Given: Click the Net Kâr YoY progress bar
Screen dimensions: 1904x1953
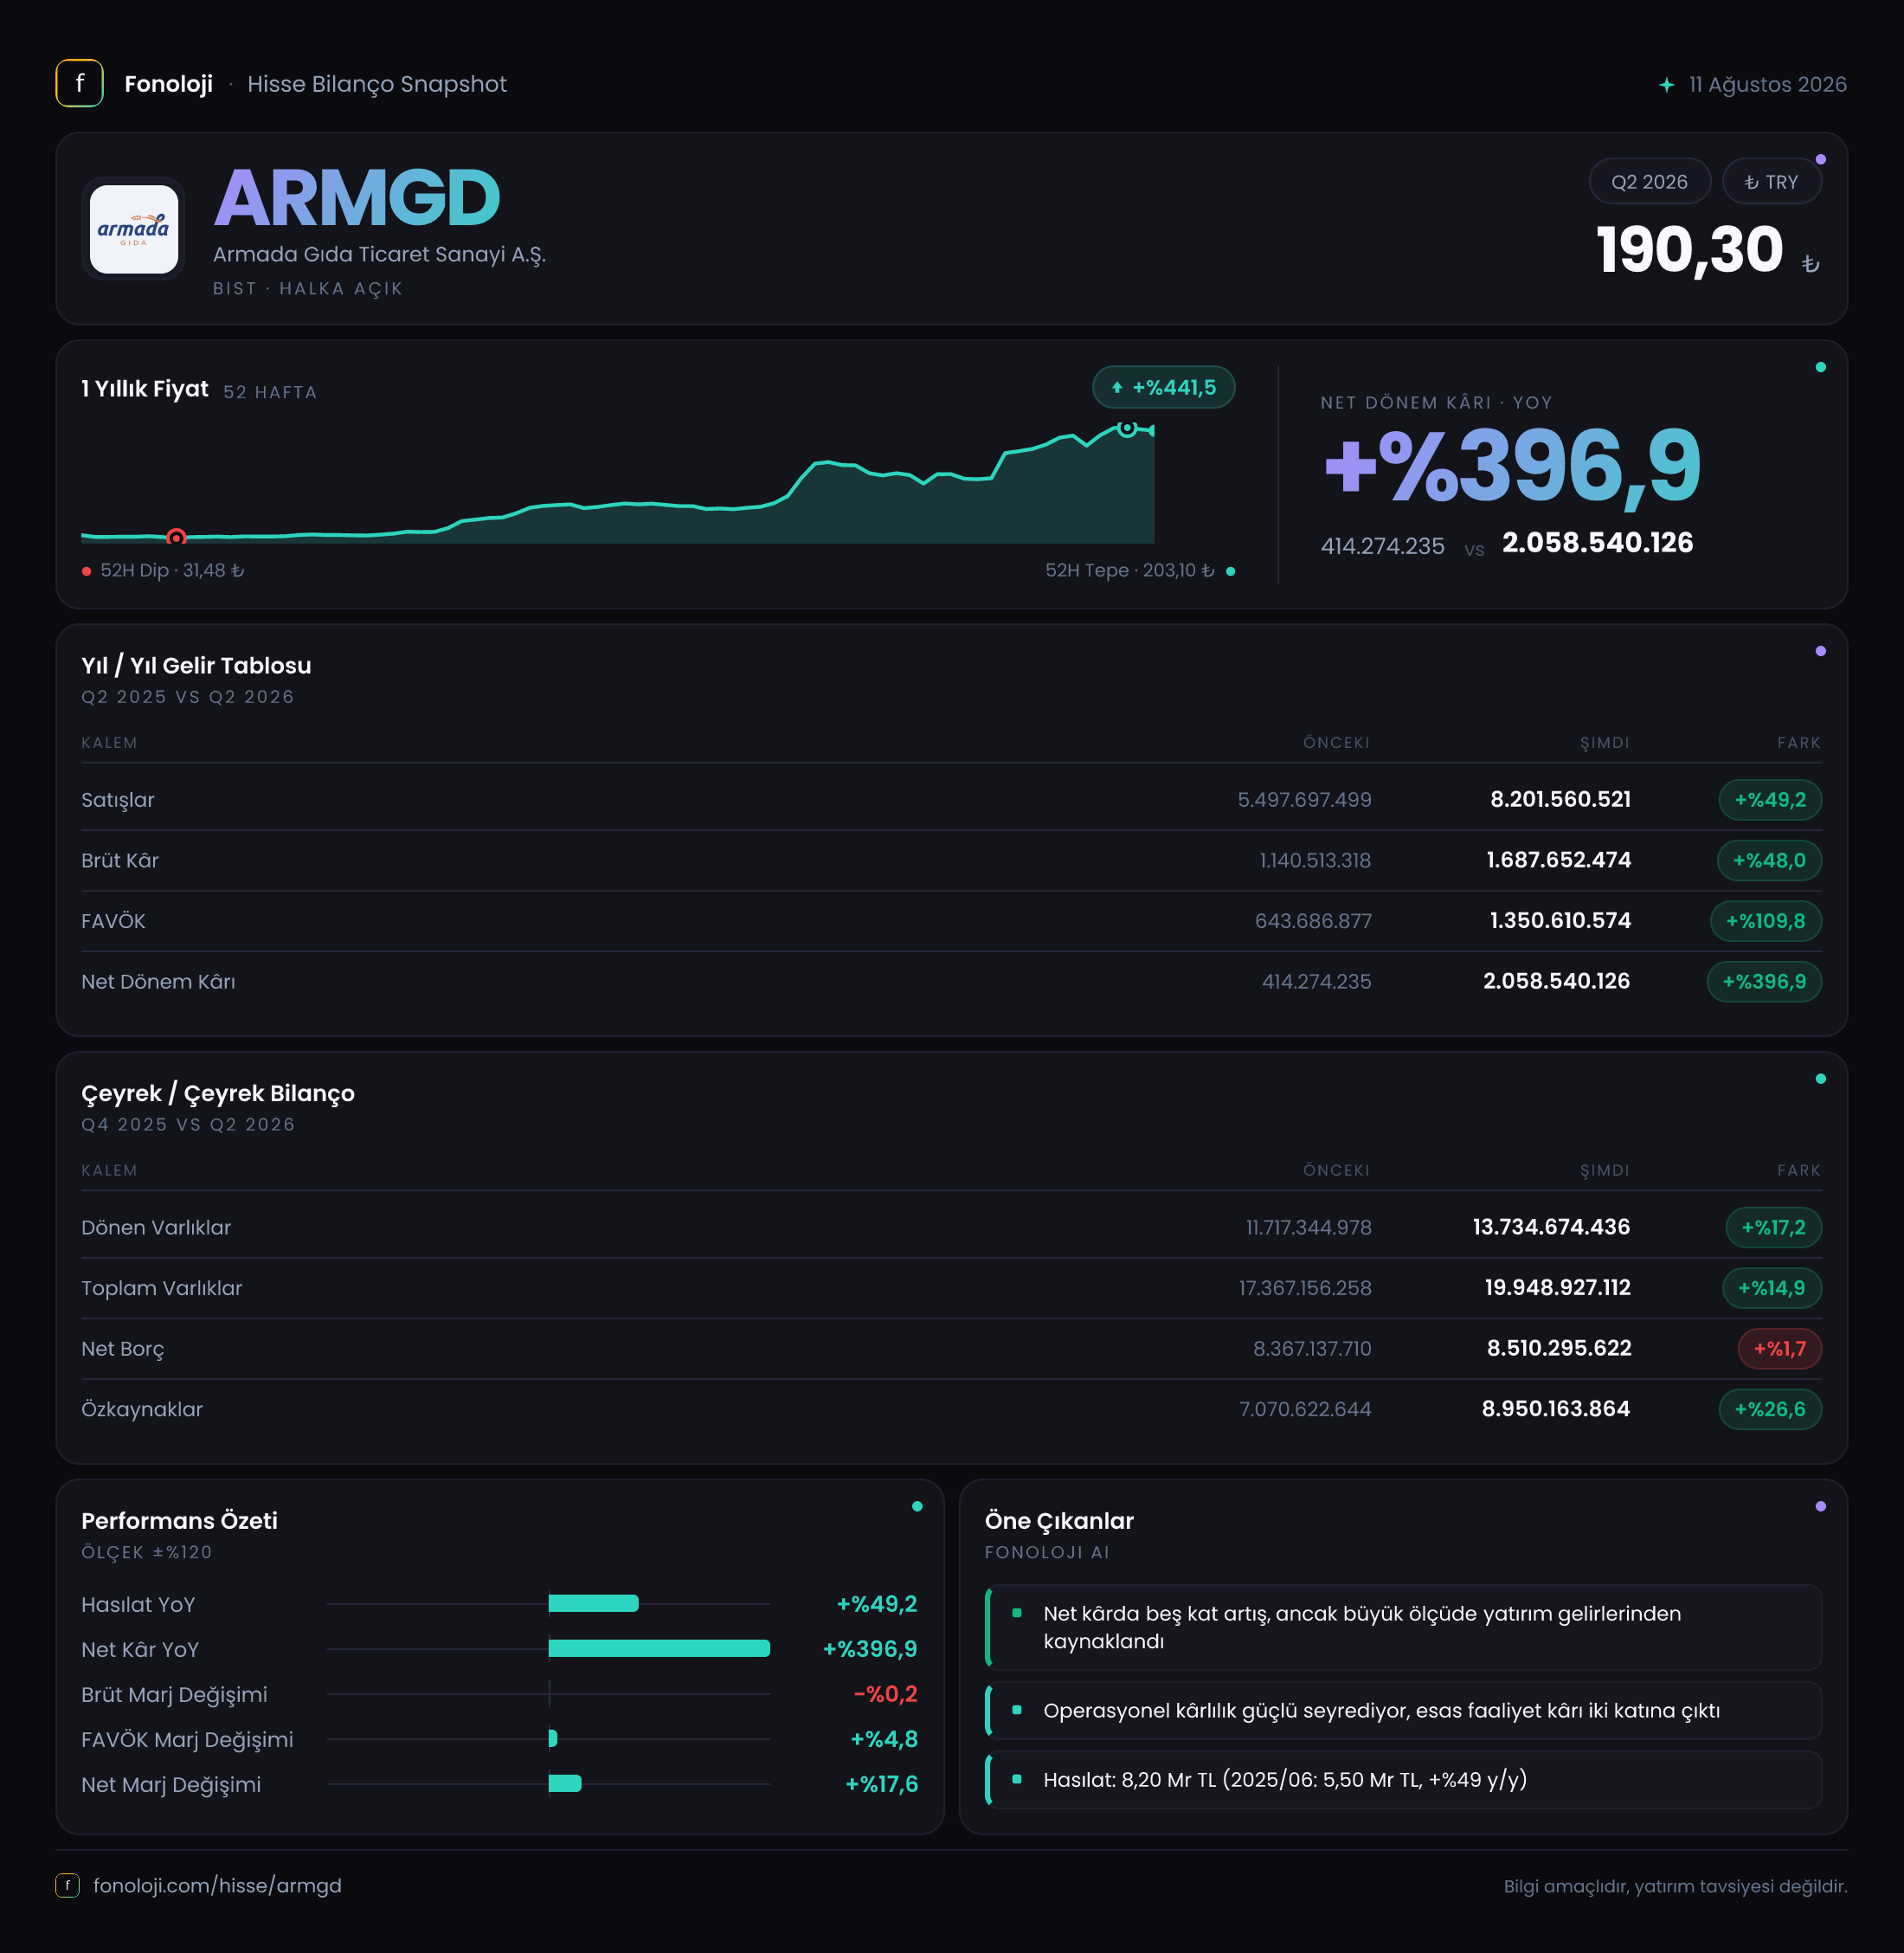Looking at the screenshot, I should tap(659, 1649).
